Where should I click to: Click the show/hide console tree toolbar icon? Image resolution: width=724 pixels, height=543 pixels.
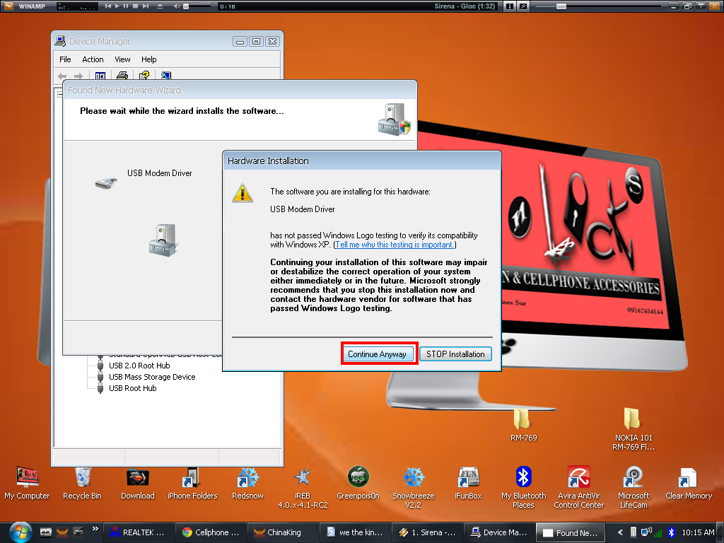pos(100,75)
